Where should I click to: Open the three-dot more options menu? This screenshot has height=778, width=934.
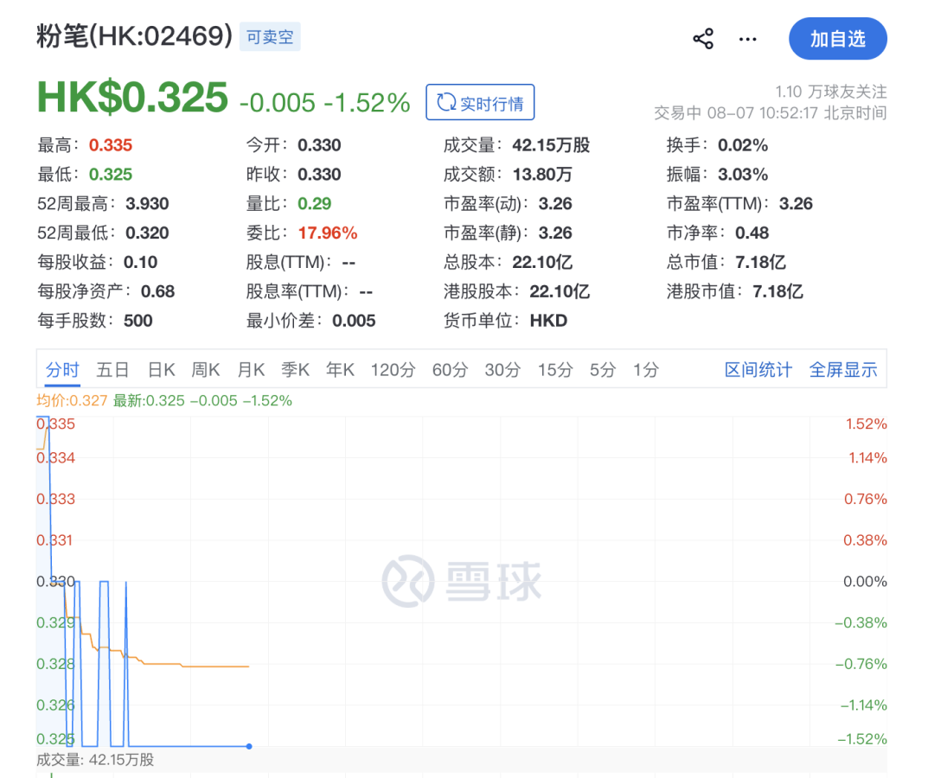(747, 39)
